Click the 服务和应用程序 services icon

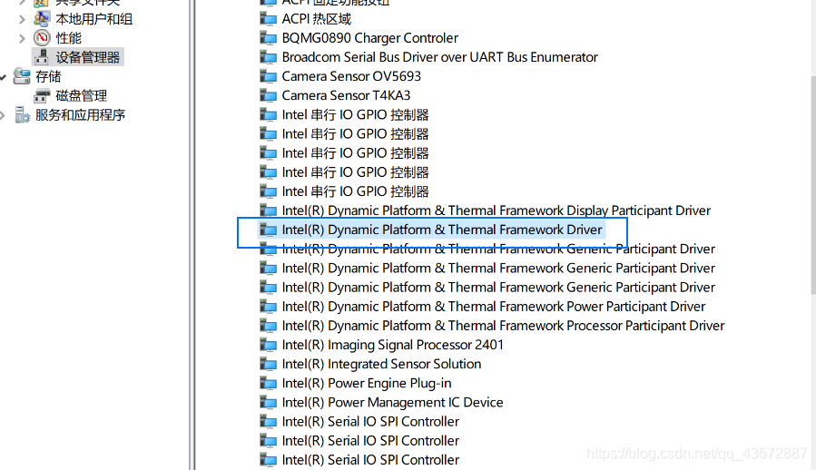(x=22, y=115)
